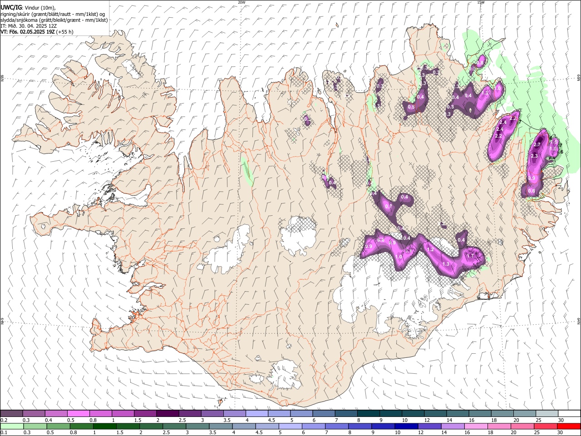Viewport: 581px width, 436px height.
Task: Click the 0.4–0.5 purple swatch in upper legend
Action: [56, 413]
